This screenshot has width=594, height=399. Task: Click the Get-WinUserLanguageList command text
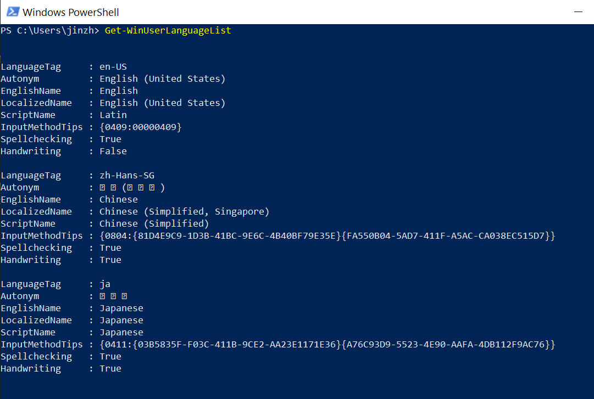click(168, 31)
